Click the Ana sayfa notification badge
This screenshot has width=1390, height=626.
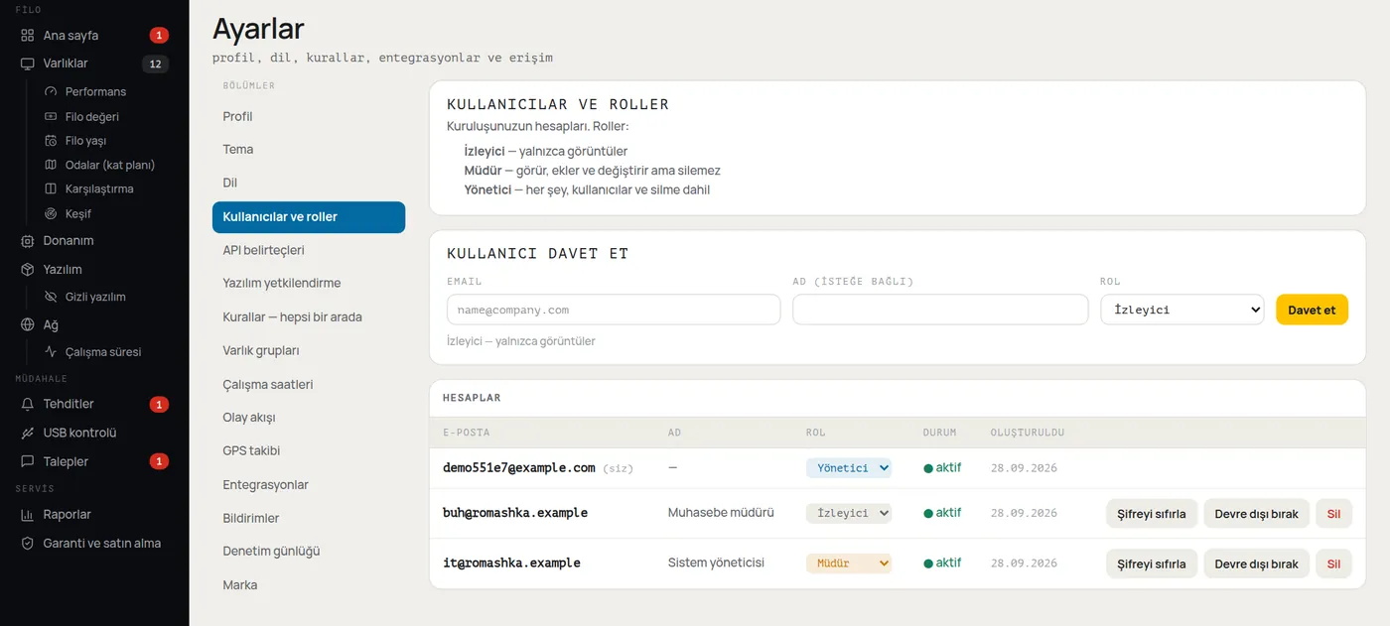pos(159,36)
